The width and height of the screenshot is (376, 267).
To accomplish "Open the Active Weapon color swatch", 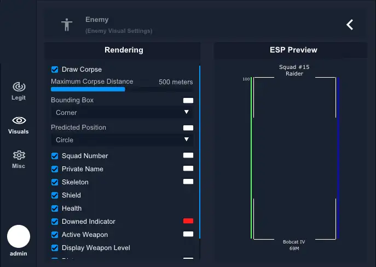I will tap(188, 234).
